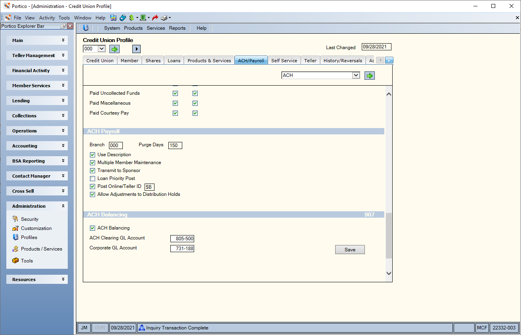521x335 pixels.
Task: Pin the Portico Explorer Bar
Action: pos(63,26)
